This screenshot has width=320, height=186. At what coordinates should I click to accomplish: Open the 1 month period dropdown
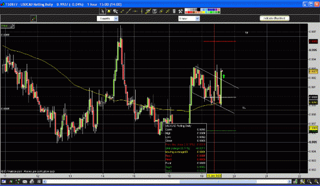(108, 19)
